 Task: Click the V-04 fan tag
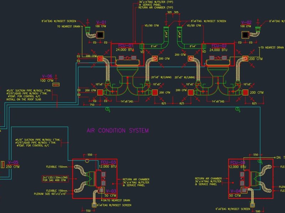[x=235, y=191]
